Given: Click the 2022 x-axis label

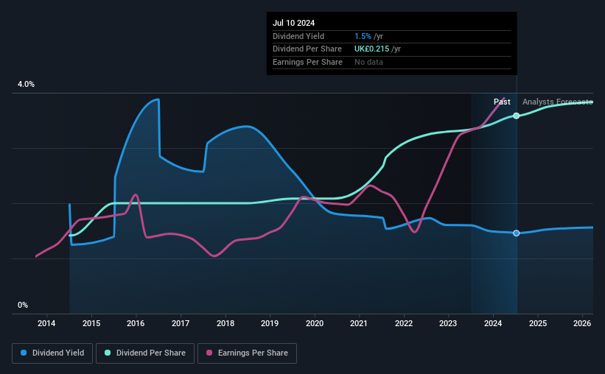Looking at the screenshot, I should point(404,323).
